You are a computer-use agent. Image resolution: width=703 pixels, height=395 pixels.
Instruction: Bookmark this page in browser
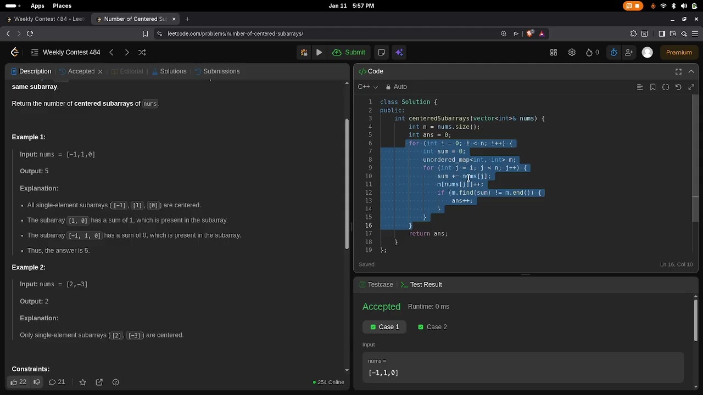[x=145, y=34]
